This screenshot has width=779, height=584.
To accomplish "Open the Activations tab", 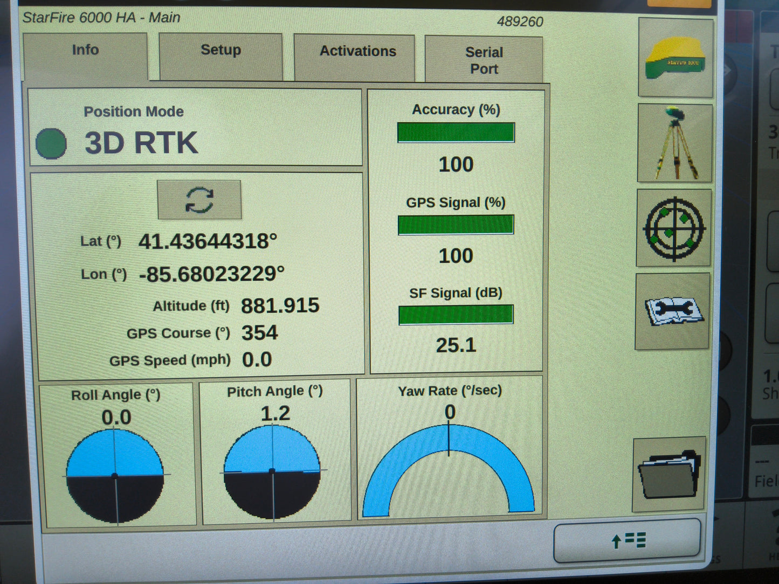I will pos(355,58).
